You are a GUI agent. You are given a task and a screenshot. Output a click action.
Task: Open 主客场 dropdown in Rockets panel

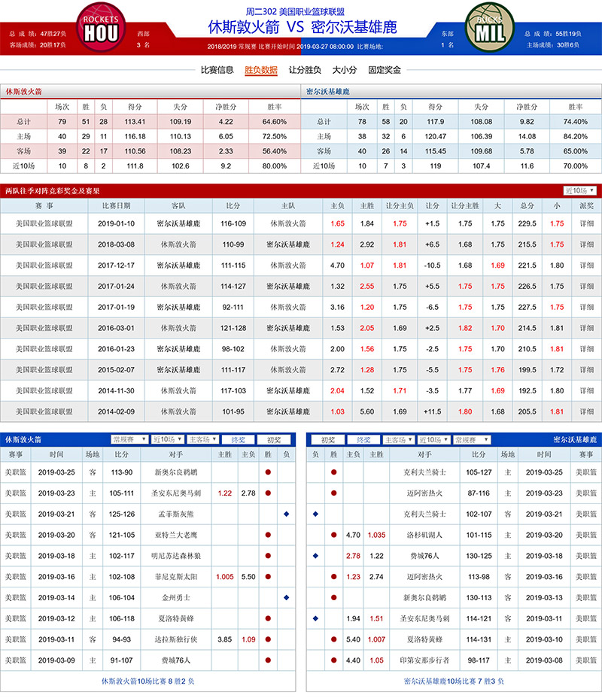[x=202, y=439]
